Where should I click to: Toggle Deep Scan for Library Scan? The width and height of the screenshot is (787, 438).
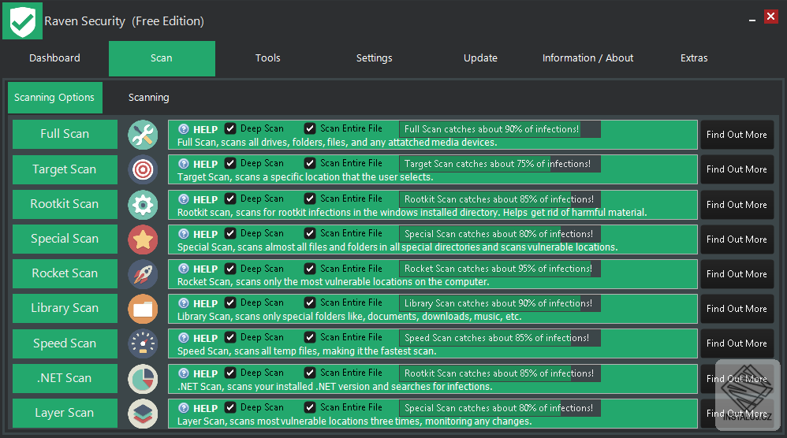pos(230,303)
